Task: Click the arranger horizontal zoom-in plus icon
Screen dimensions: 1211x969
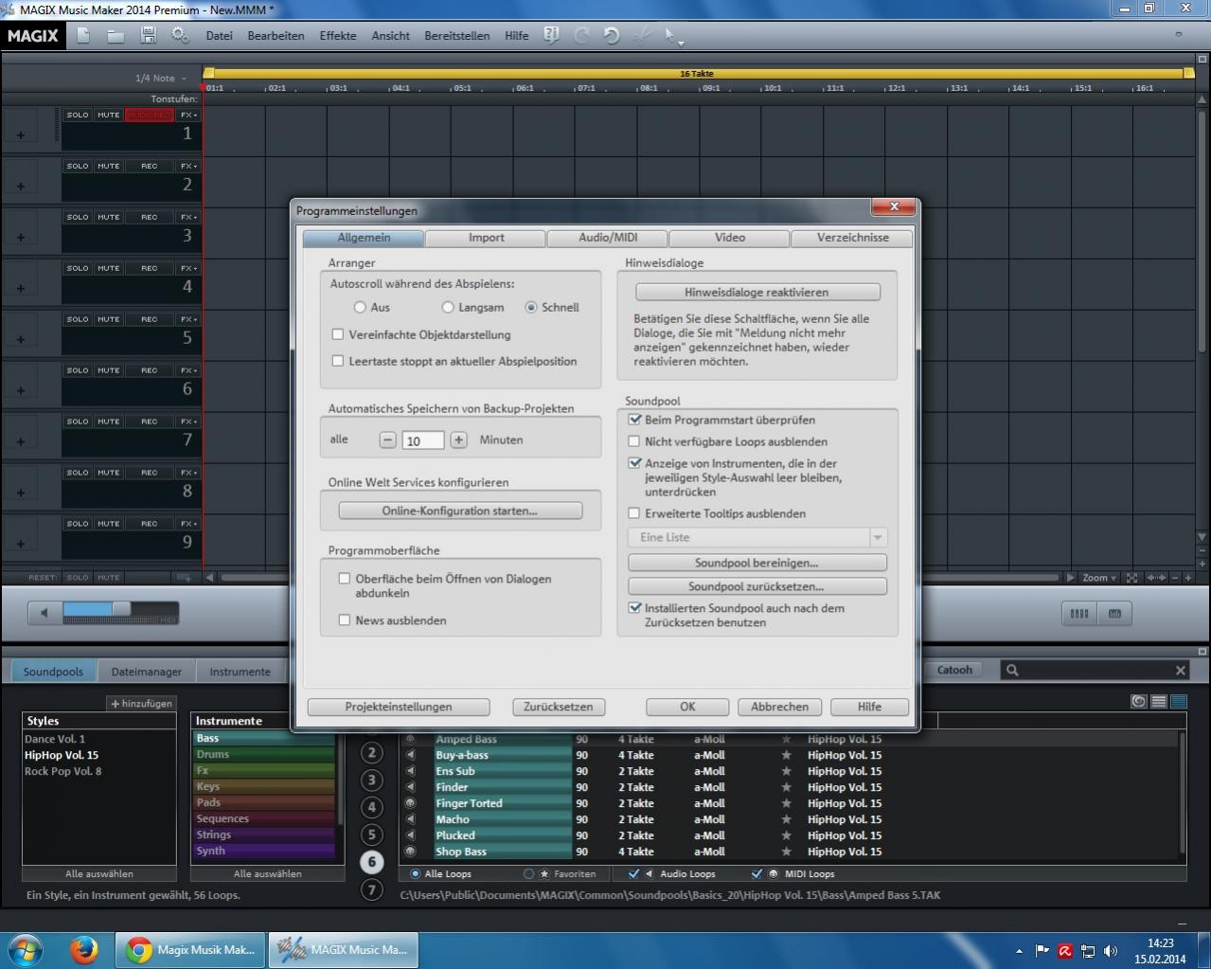Action: pyautogui.click(x=1188, y=578)
